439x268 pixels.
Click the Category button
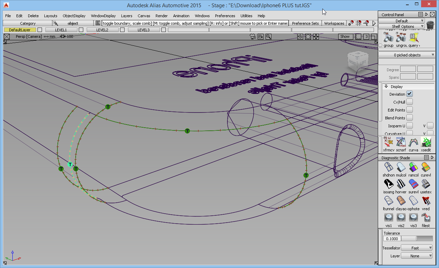point(28,23)
